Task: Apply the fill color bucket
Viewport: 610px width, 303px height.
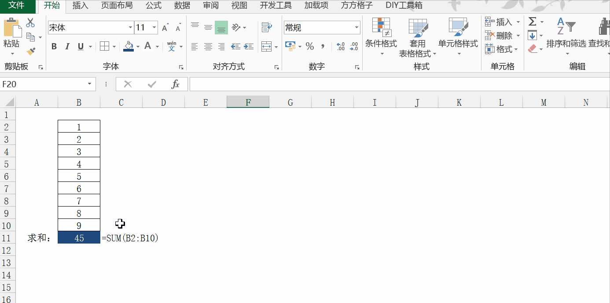Action: tap(129, 46)
